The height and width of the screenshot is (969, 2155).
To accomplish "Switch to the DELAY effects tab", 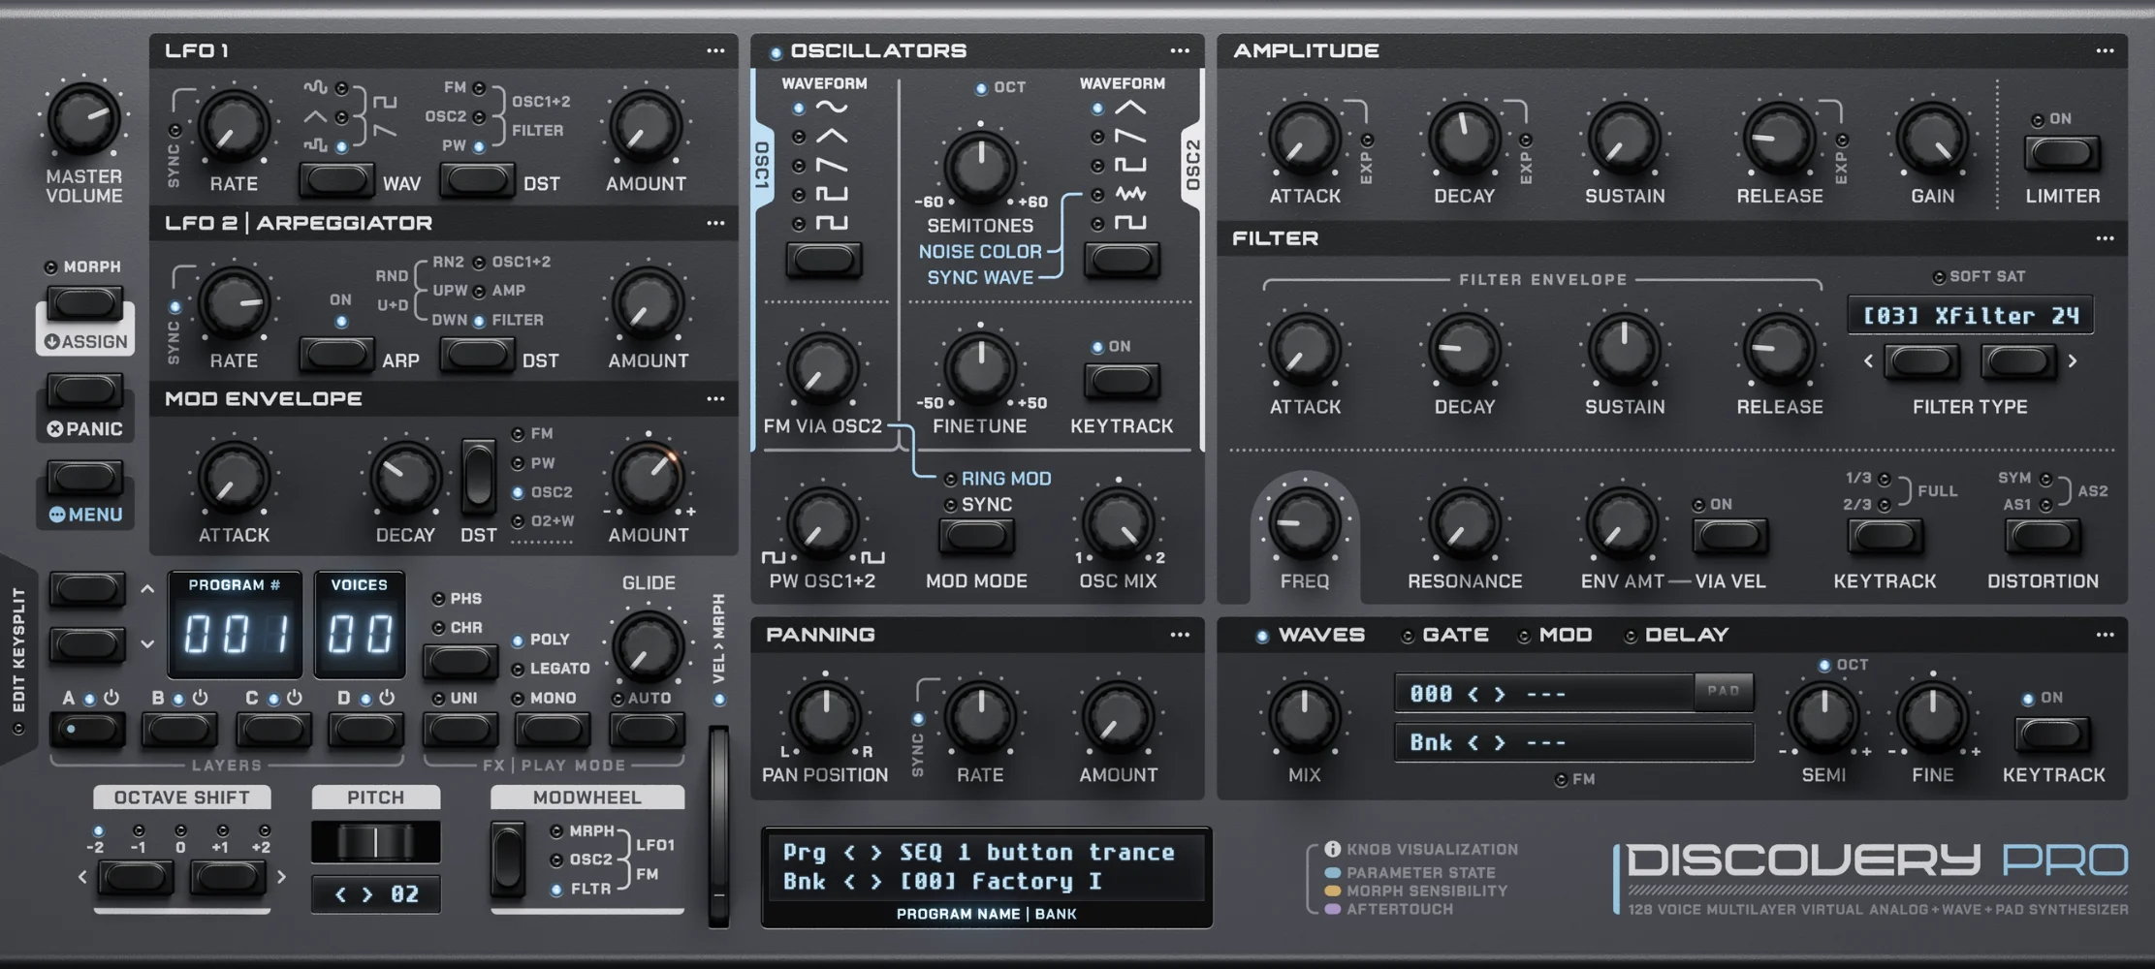I will (x=1686, y=635).
